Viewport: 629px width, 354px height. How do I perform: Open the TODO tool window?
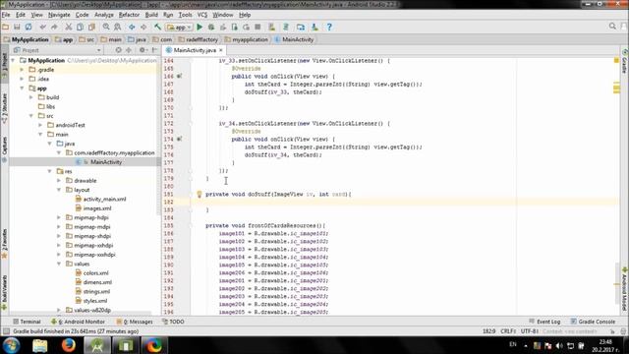(x=173, y=322)
